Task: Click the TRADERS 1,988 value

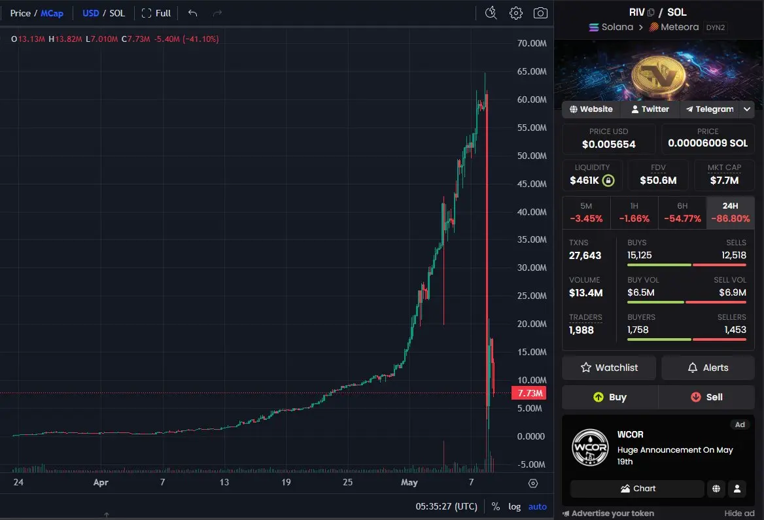Action: tap(581, 330)
